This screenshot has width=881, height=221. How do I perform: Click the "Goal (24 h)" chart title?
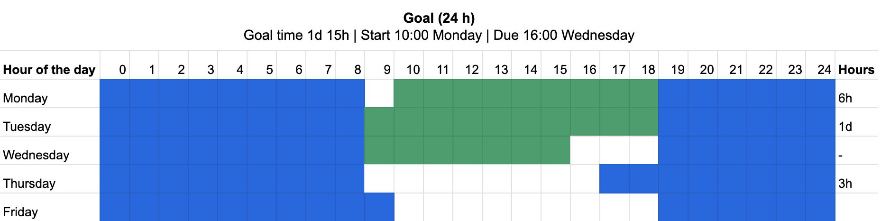pos(439,18)
